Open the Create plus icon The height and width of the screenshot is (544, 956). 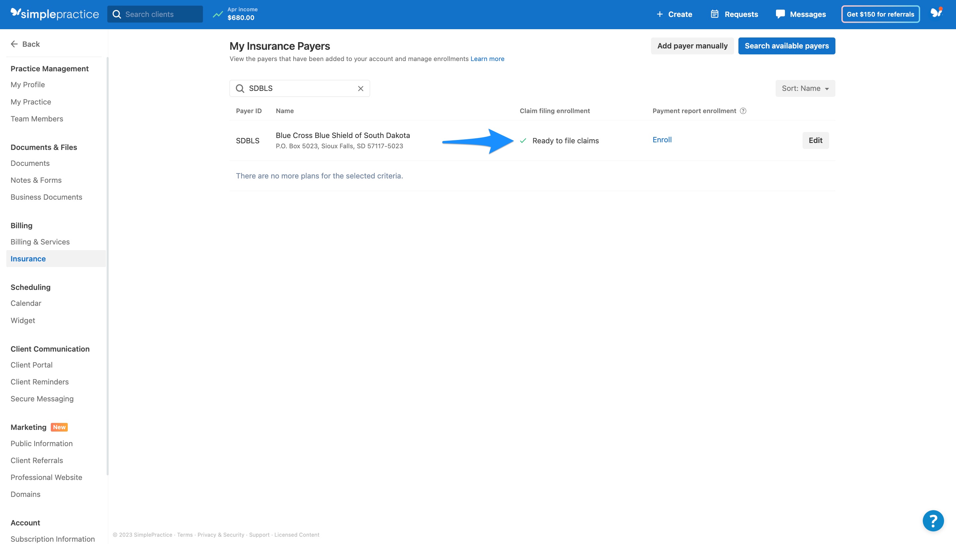click(x=660, y=14)
